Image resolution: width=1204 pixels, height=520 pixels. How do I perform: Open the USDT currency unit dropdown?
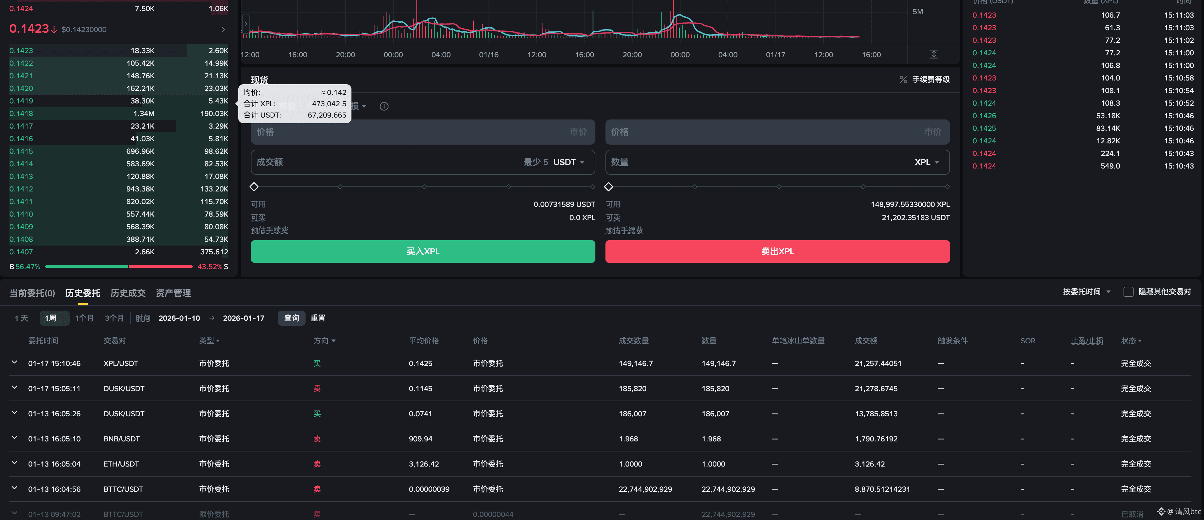(569, 162)
